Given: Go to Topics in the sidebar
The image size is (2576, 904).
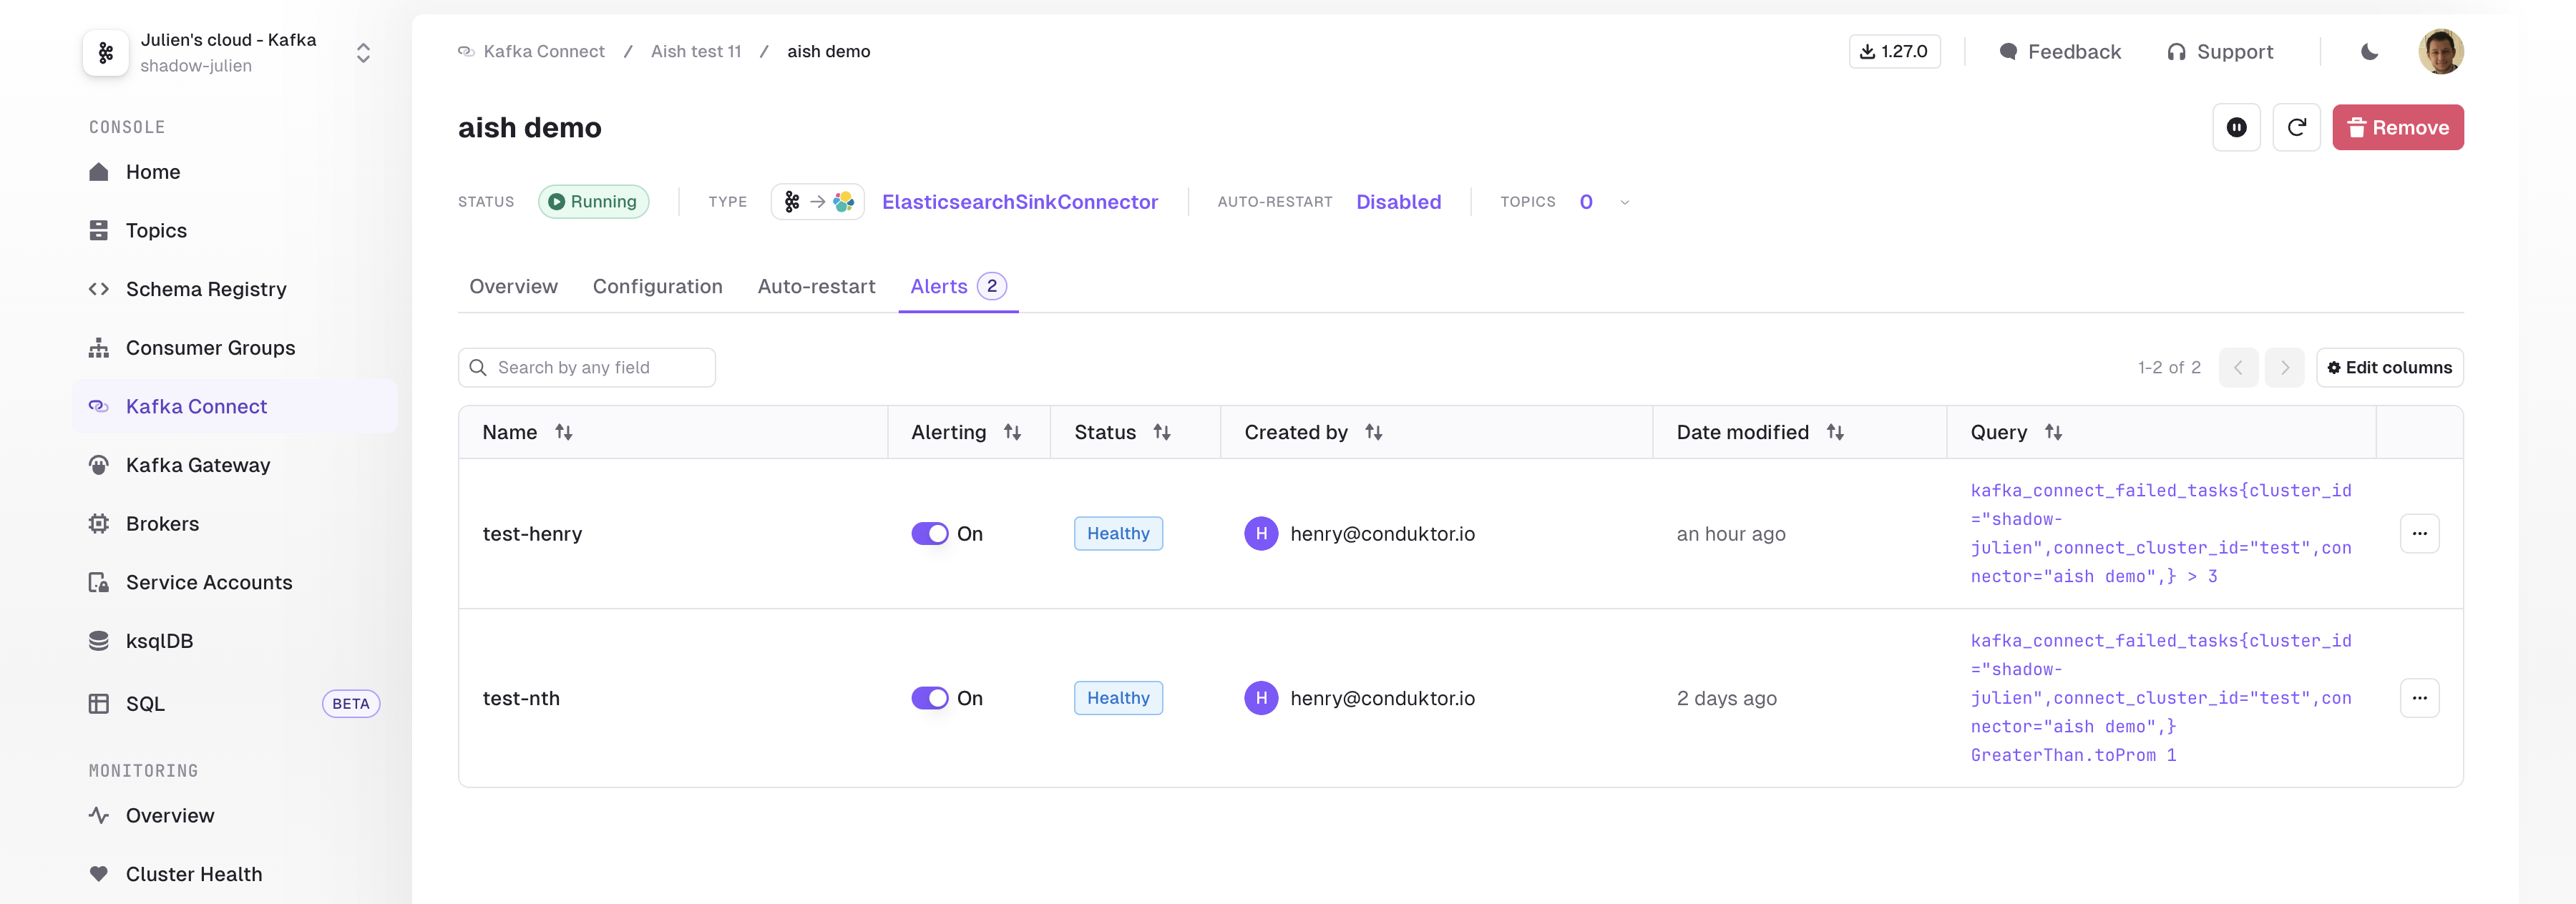Looking at the screenshot, I should pyautogui.click(x=234, y=231).
